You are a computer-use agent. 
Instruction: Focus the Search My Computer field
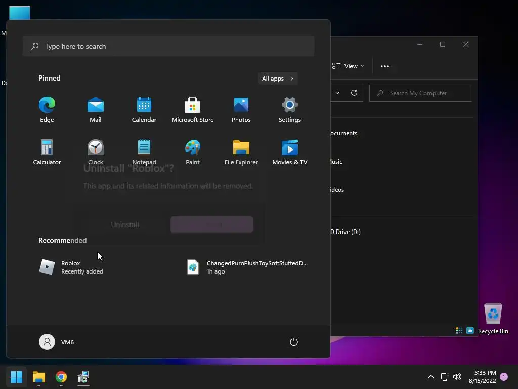(420, 93)
